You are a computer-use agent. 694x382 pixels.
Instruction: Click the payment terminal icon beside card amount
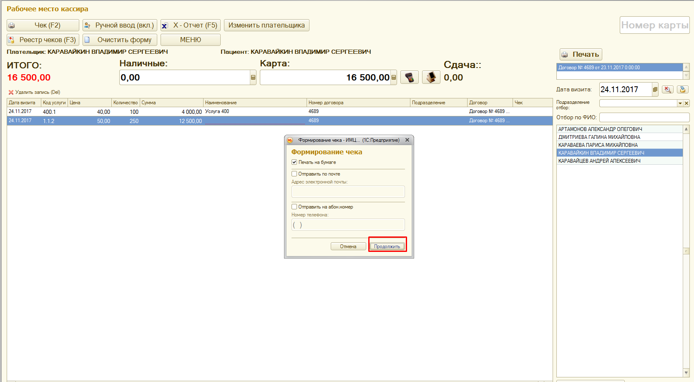click(409, 77)
